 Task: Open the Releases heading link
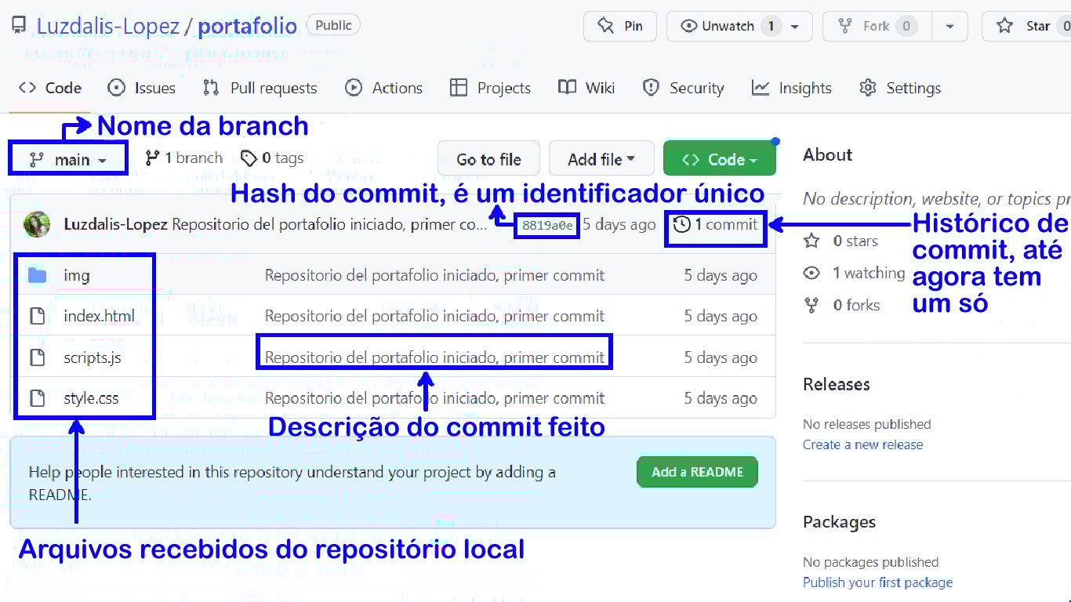pos(837,384)
